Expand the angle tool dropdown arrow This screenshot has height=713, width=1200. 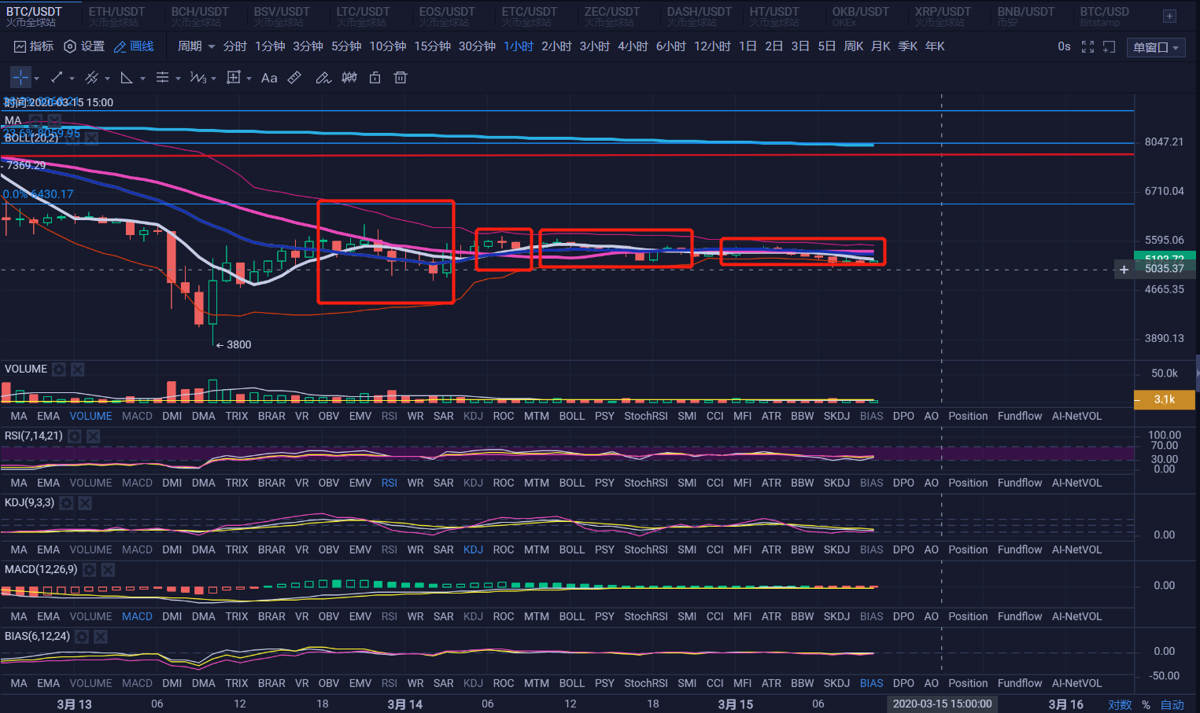coord(142,79)
